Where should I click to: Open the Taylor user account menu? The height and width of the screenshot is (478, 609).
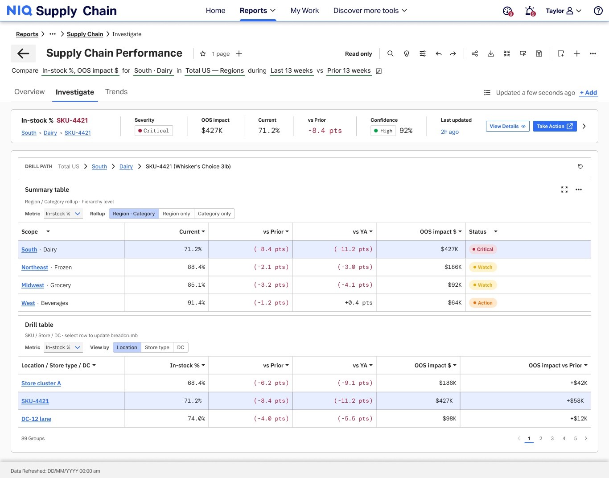pos(564,11)
